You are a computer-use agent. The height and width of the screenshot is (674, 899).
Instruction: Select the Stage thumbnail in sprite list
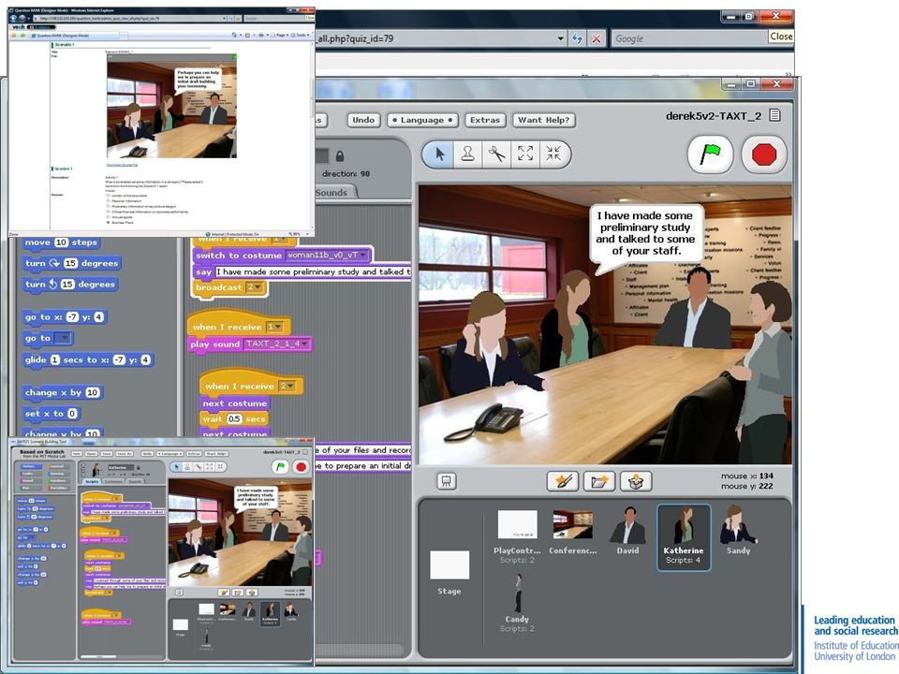tap(449, 572)
